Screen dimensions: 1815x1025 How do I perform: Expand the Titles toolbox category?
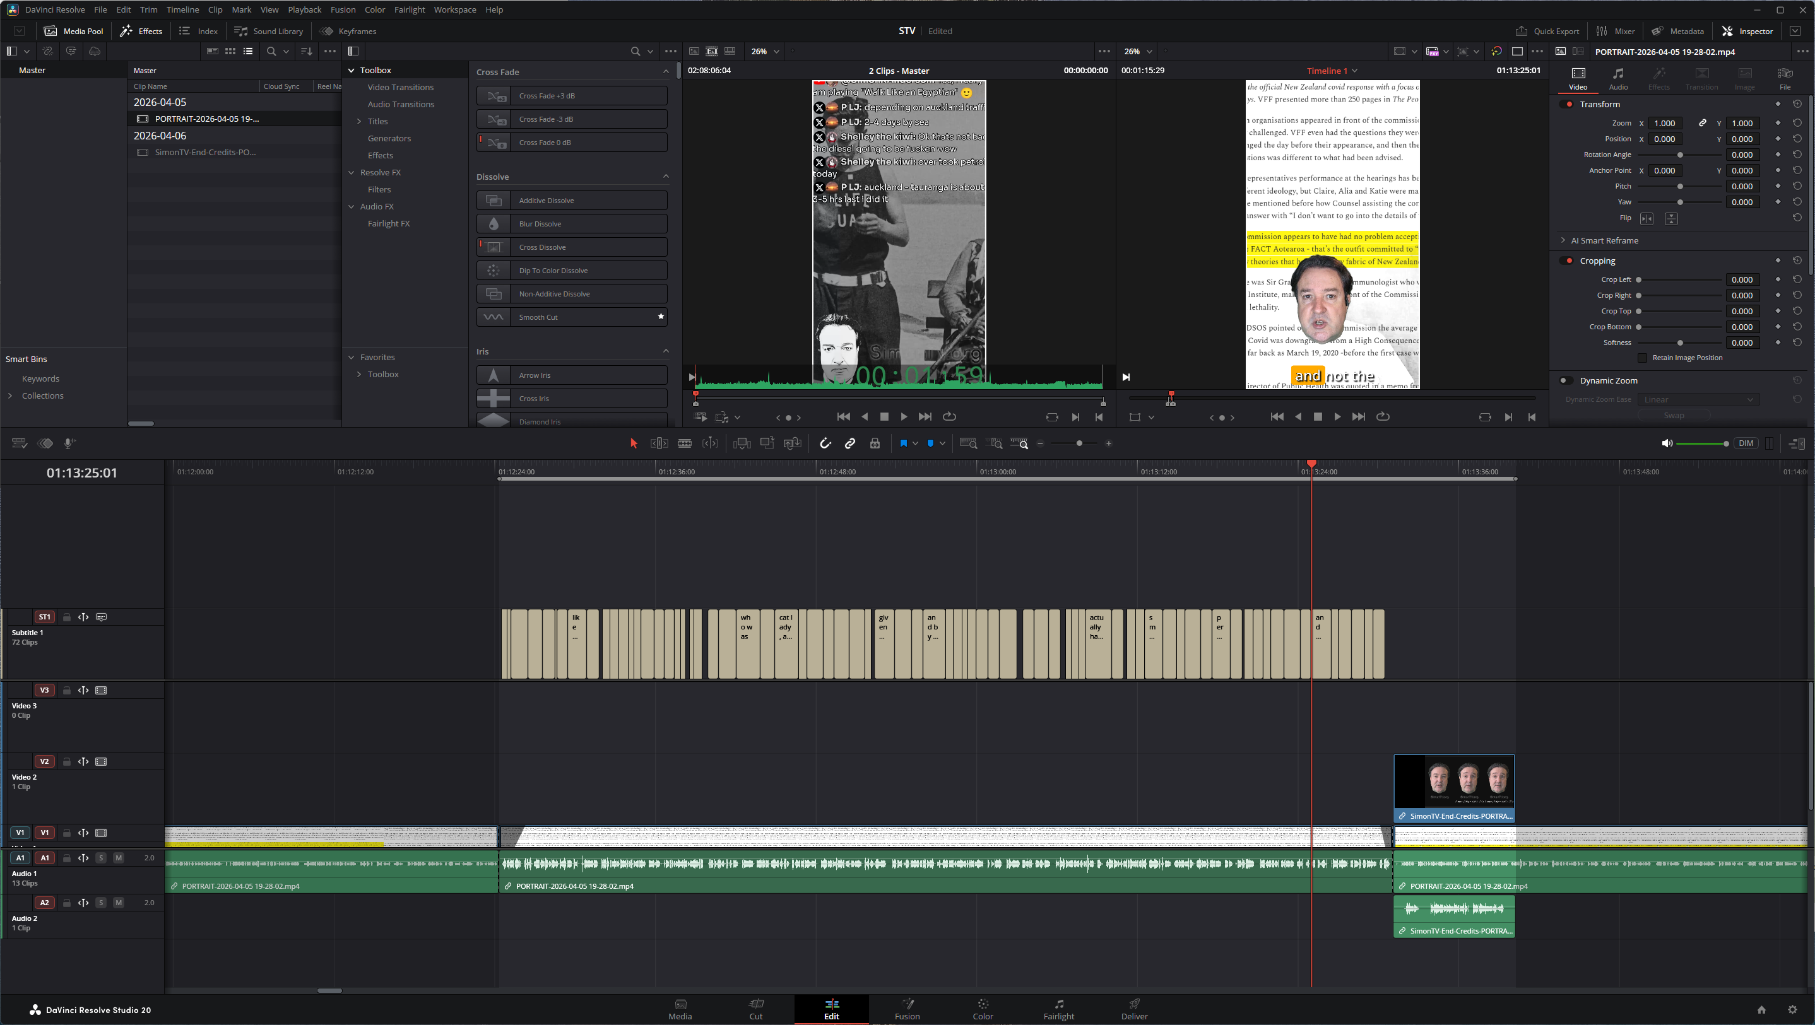click(x=359, y=121)
